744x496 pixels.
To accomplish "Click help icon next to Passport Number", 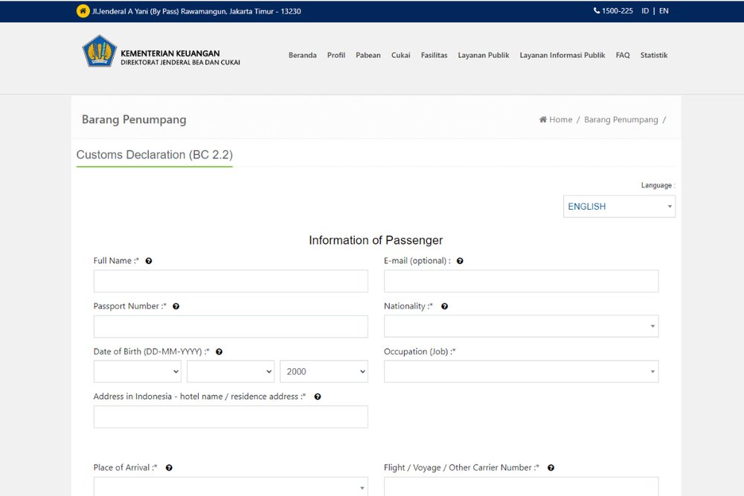I will [176, 306].
